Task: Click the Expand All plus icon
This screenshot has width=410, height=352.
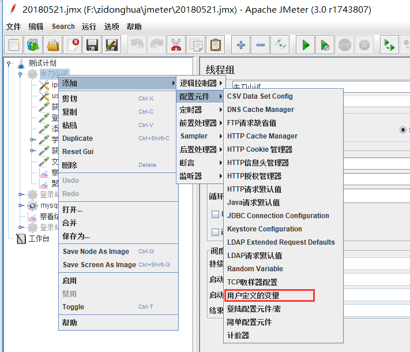Action: pos(241,45)
